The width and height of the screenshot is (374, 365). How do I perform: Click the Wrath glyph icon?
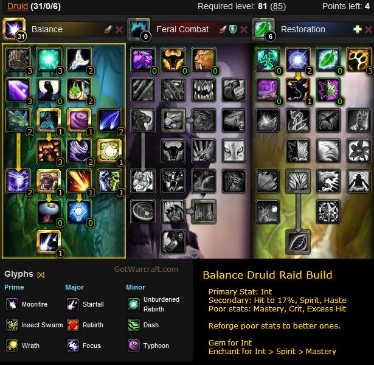tap(12, 346)
